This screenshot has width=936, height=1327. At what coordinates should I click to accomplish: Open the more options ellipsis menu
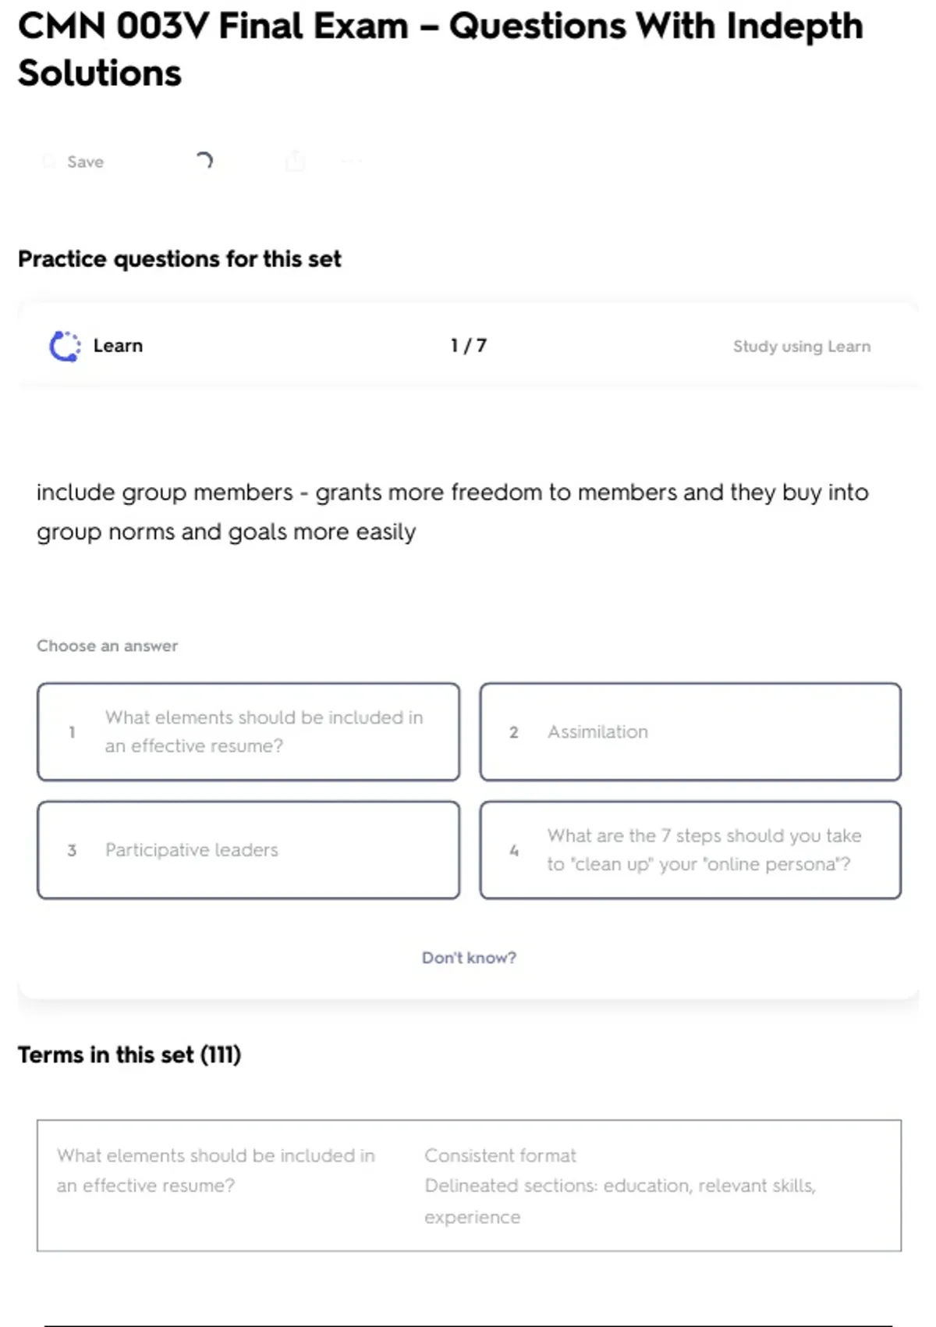[352, 161]
